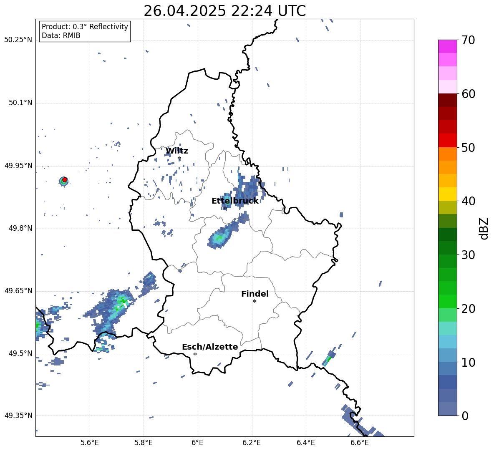Click the colorbar tick label 10
This screenshot has height=451, width=494.
click(468, 362)
